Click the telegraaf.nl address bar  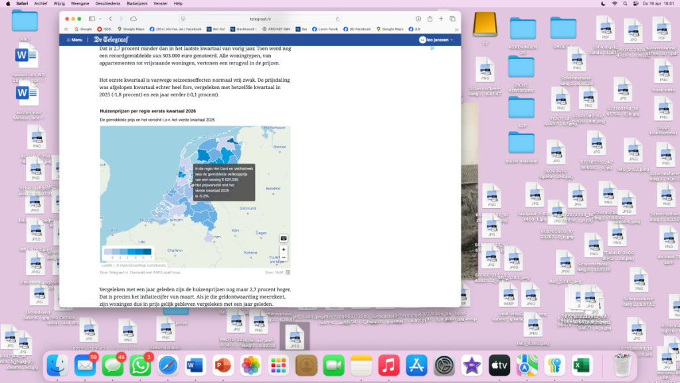pos(259,19)
